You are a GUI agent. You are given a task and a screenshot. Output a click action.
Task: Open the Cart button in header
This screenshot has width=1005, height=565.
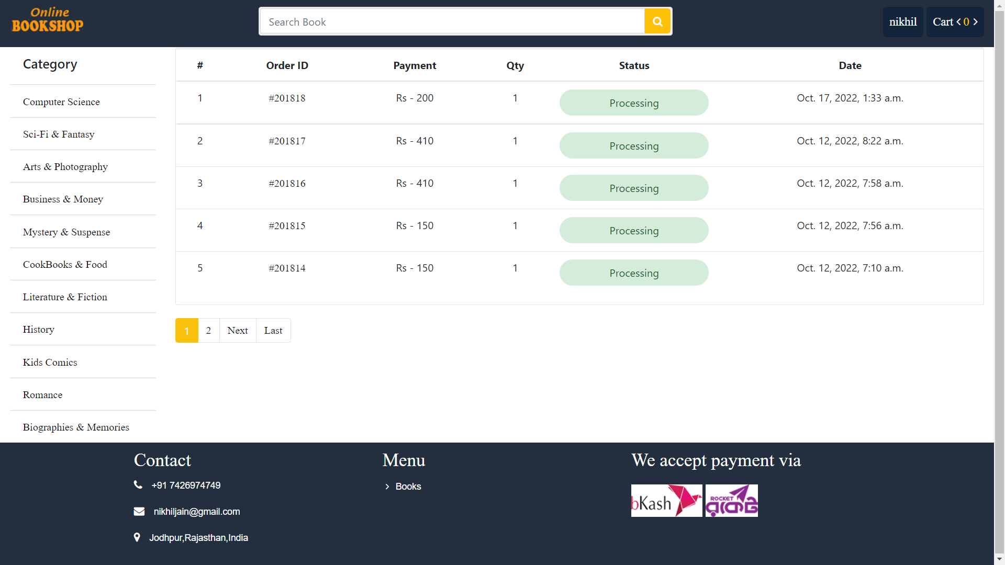tap(955, 22)
